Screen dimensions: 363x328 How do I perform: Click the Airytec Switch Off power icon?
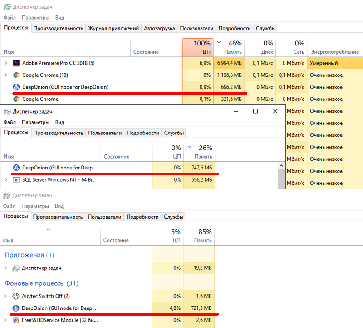15,296
